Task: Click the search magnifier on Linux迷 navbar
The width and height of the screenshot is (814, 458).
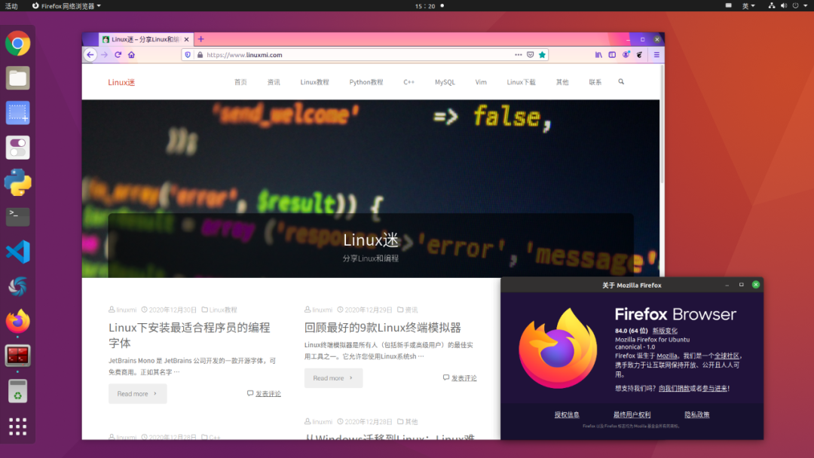Action: click(x=621, y=82)
